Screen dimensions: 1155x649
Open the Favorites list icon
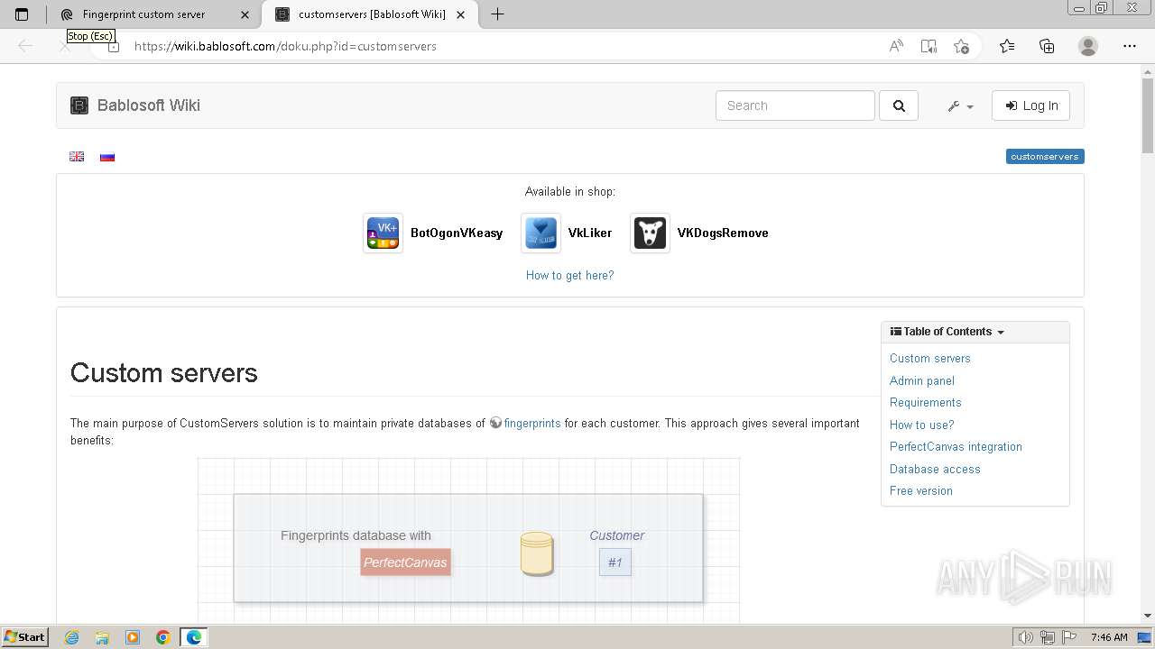pos(1007,46)
